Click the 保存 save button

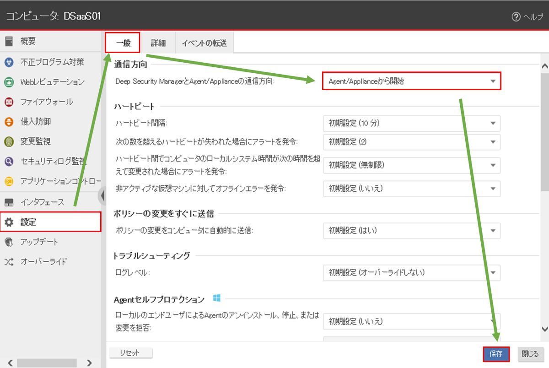pos(496,354)
